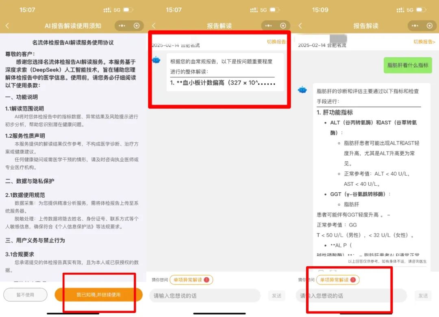Tap circle close icon on right 报告解读 screen
The height and width of the screenshot is (317, 439).
[x=430, y=26]
